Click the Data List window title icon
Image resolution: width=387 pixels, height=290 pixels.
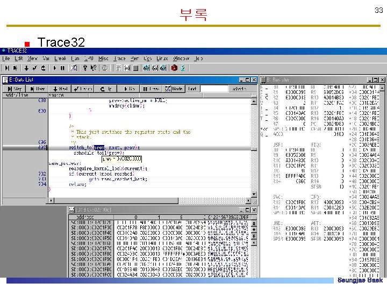(5, 79)
